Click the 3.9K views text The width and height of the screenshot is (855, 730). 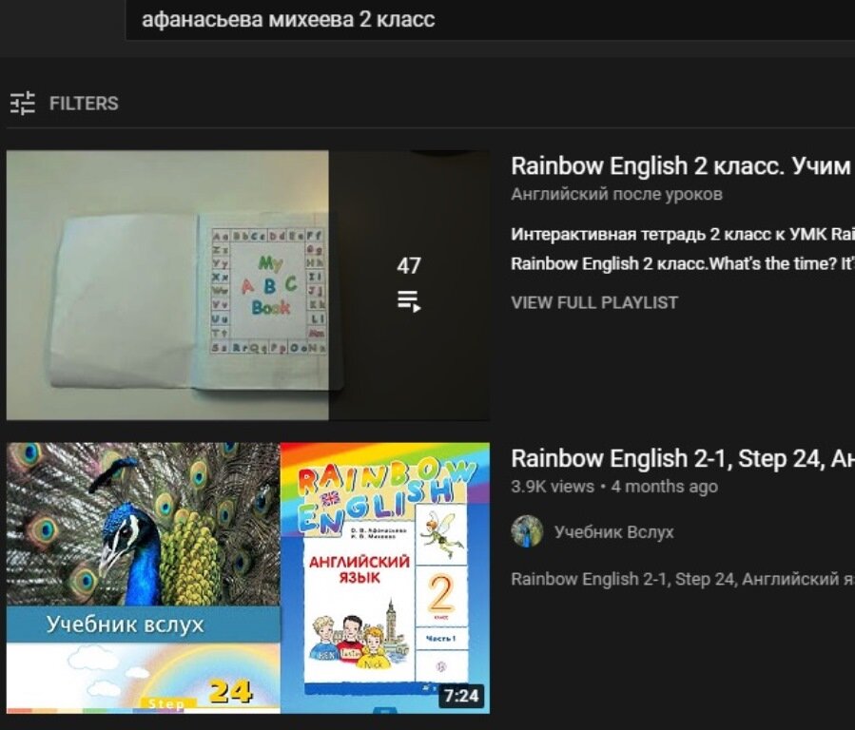click(553, 487)
